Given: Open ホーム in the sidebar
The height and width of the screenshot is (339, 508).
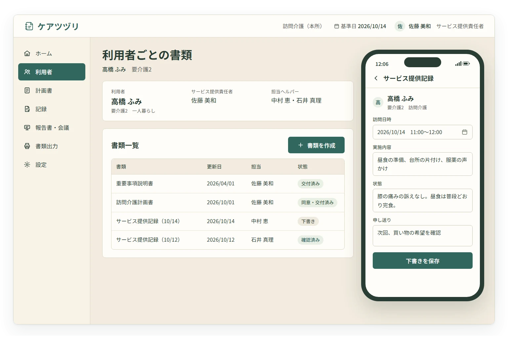Looking at the screenshot, I should [52, 53].
